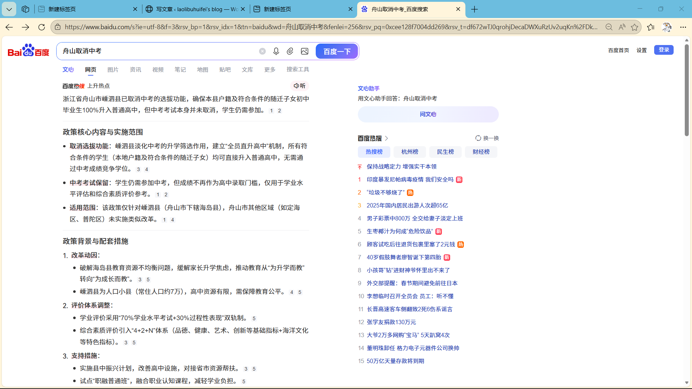
Task: Click the paperclip file upload icon
Action: 290,51
